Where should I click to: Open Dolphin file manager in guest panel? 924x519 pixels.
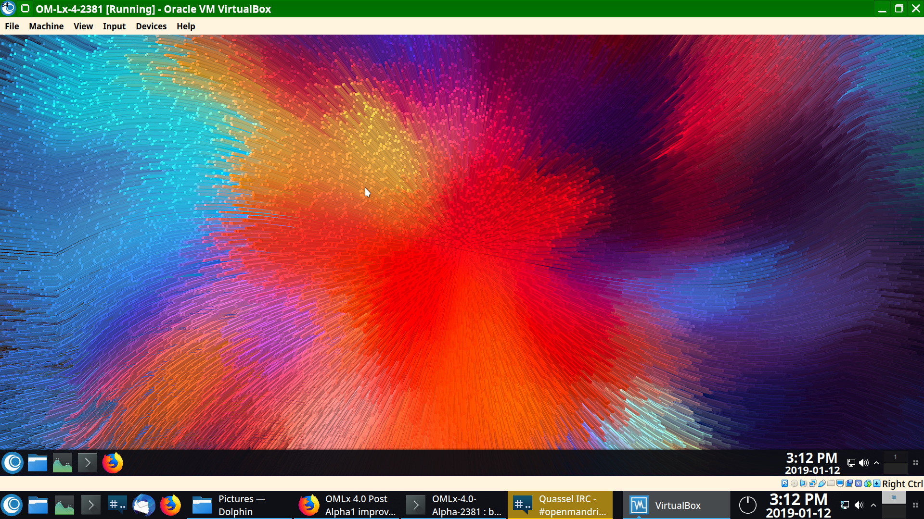click(x=38, y=463)
